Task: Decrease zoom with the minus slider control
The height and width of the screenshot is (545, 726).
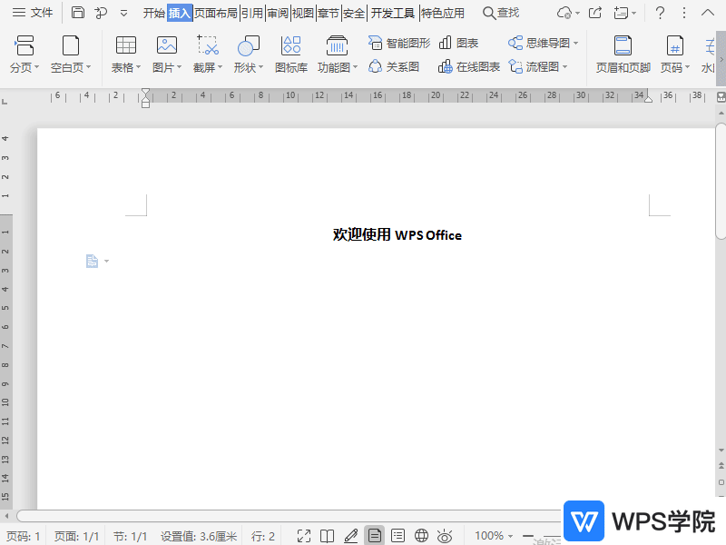Action: point(527,535)
